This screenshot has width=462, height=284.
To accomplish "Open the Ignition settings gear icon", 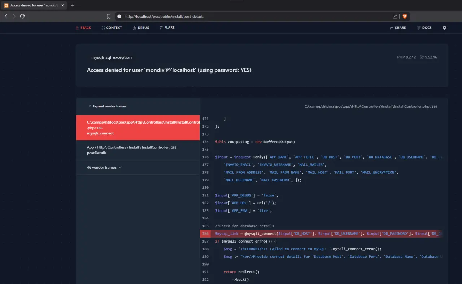I will click(x=444, y=28).
